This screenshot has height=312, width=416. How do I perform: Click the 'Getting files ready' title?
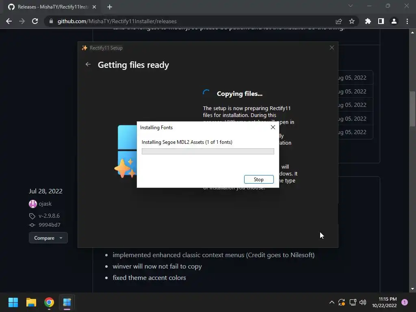(x=133, y=65)
